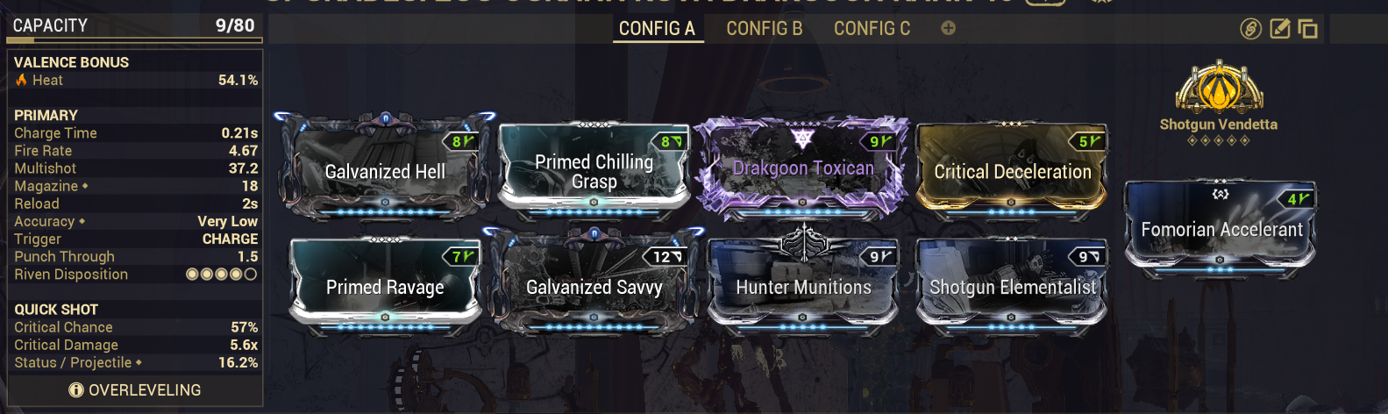Image resolution: width=1388 pixels, height=414 pixels.
Task: Choose the Fomorian Accelerant exilus mod
Action: click(1221, 228)
